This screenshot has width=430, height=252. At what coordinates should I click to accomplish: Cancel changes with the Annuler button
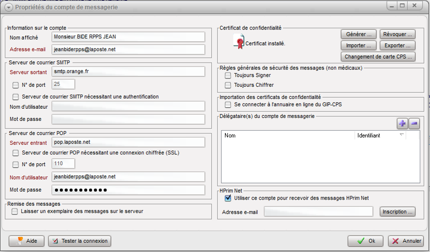coord(406,241)
